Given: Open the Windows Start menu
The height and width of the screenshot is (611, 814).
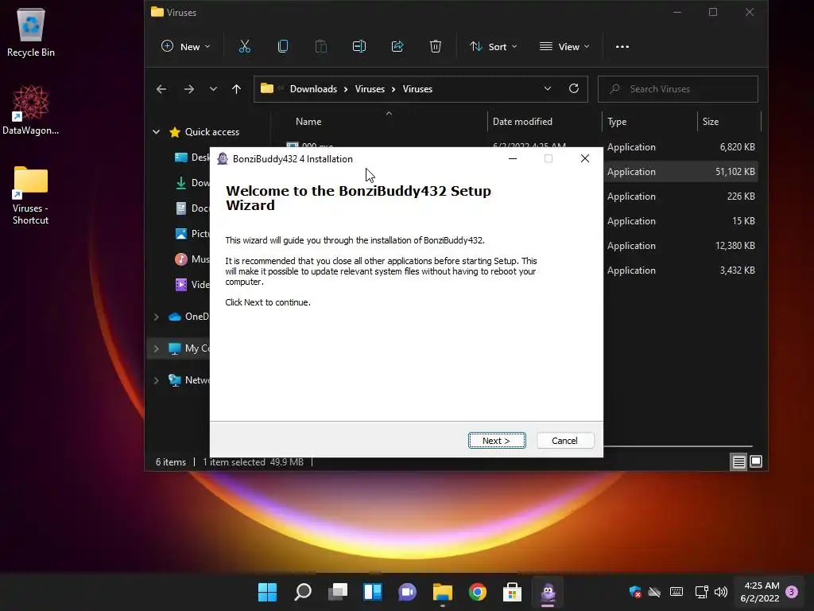Looking at the screenshot, I should point(267,592).
